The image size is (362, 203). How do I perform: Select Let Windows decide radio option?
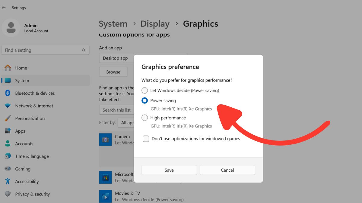145,91
